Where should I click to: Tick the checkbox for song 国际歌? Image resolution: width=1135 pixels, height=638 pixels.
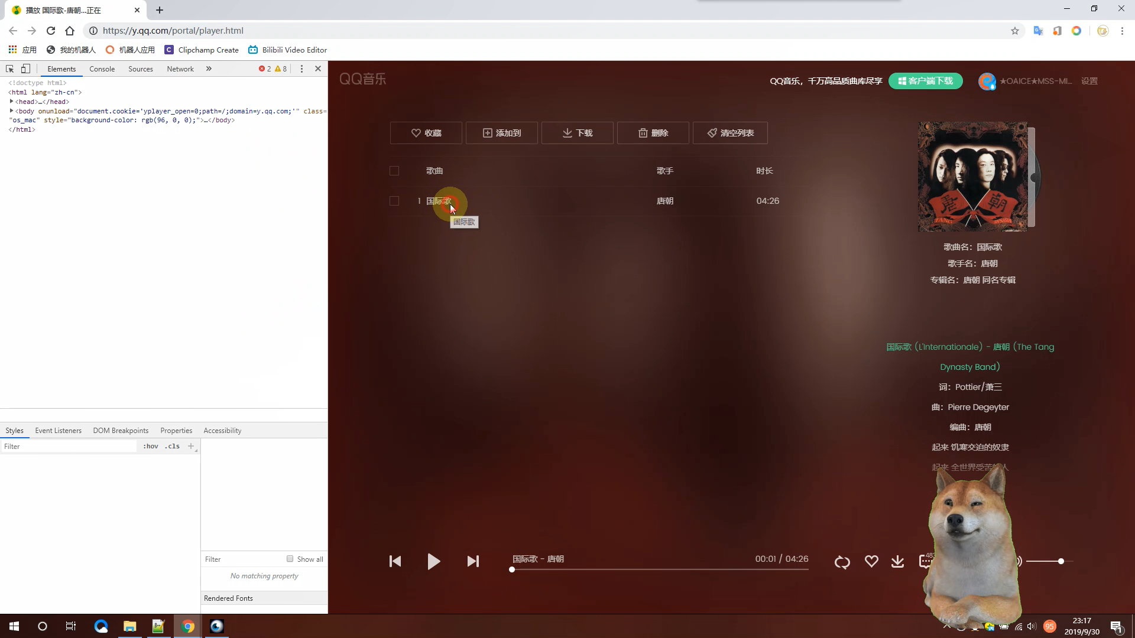coord(394,201)
